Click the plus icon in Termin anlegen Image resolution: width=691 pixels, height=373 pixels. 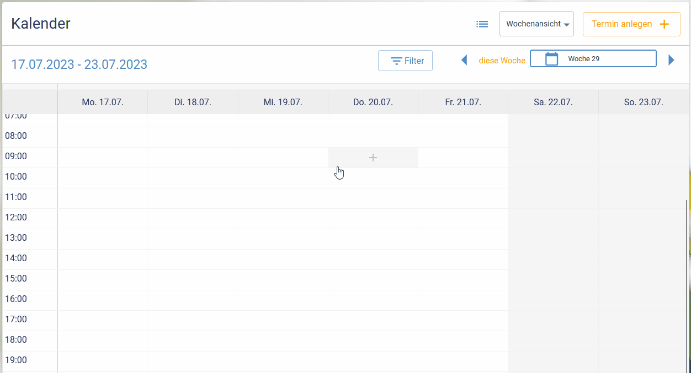pyautogui.click(x=665, y=24)
